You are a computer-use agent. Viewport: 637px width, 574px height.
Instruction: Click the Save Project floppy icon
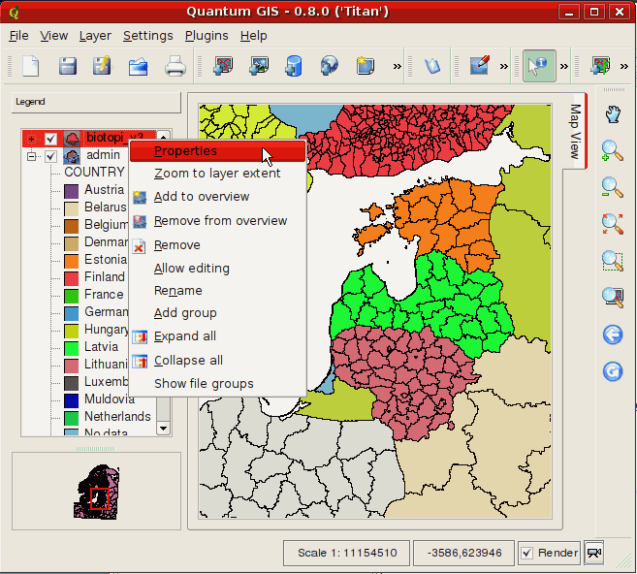pos(68,66)
